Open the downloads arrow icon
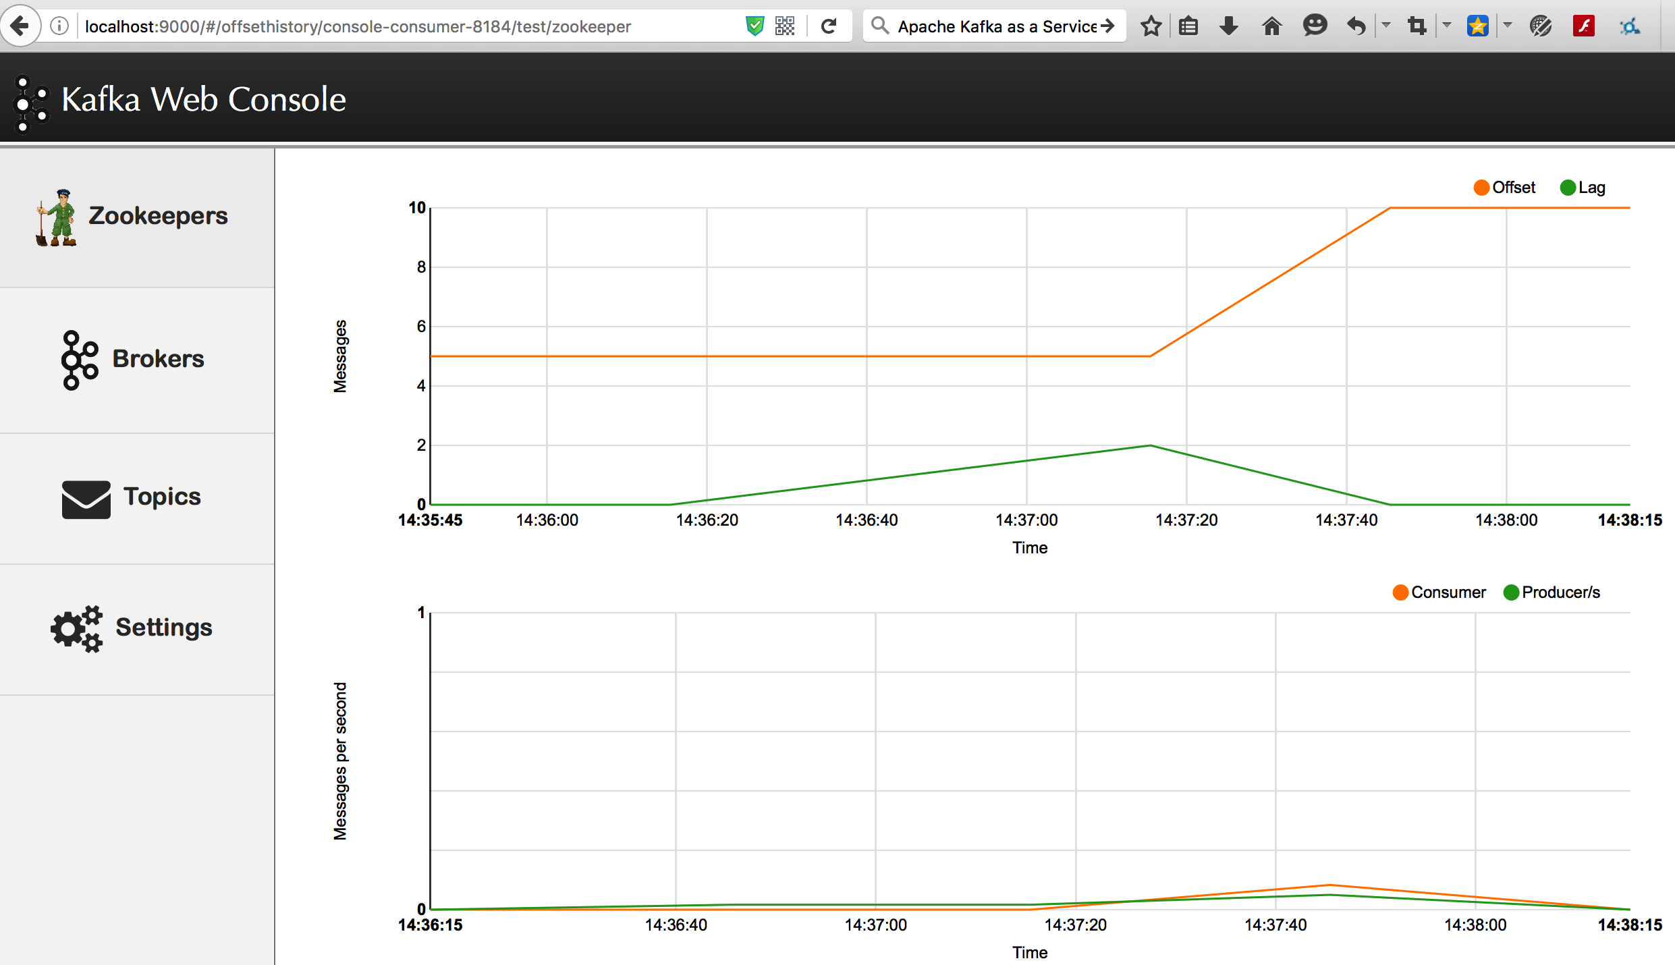The height and width of the screenshot is (965, 1675). 1229,26
